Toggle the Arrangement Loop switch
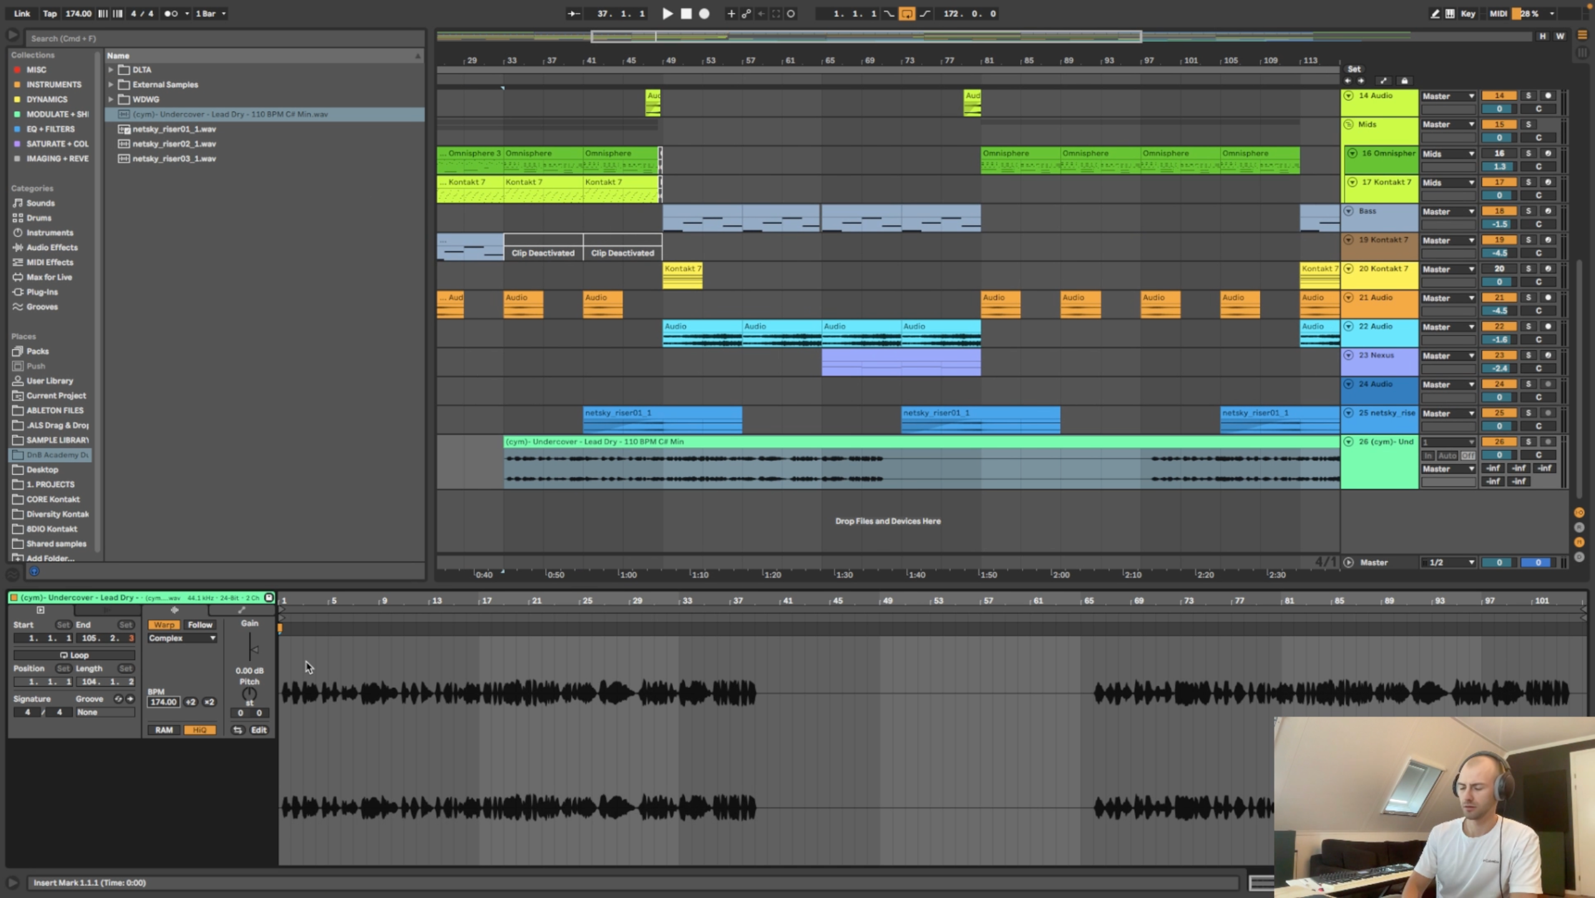1595x898 pixels. pyautogui.click(x=907, y=14)
